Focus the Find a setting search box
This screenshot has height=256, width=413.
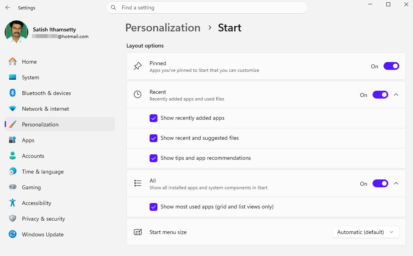point(207,7)
